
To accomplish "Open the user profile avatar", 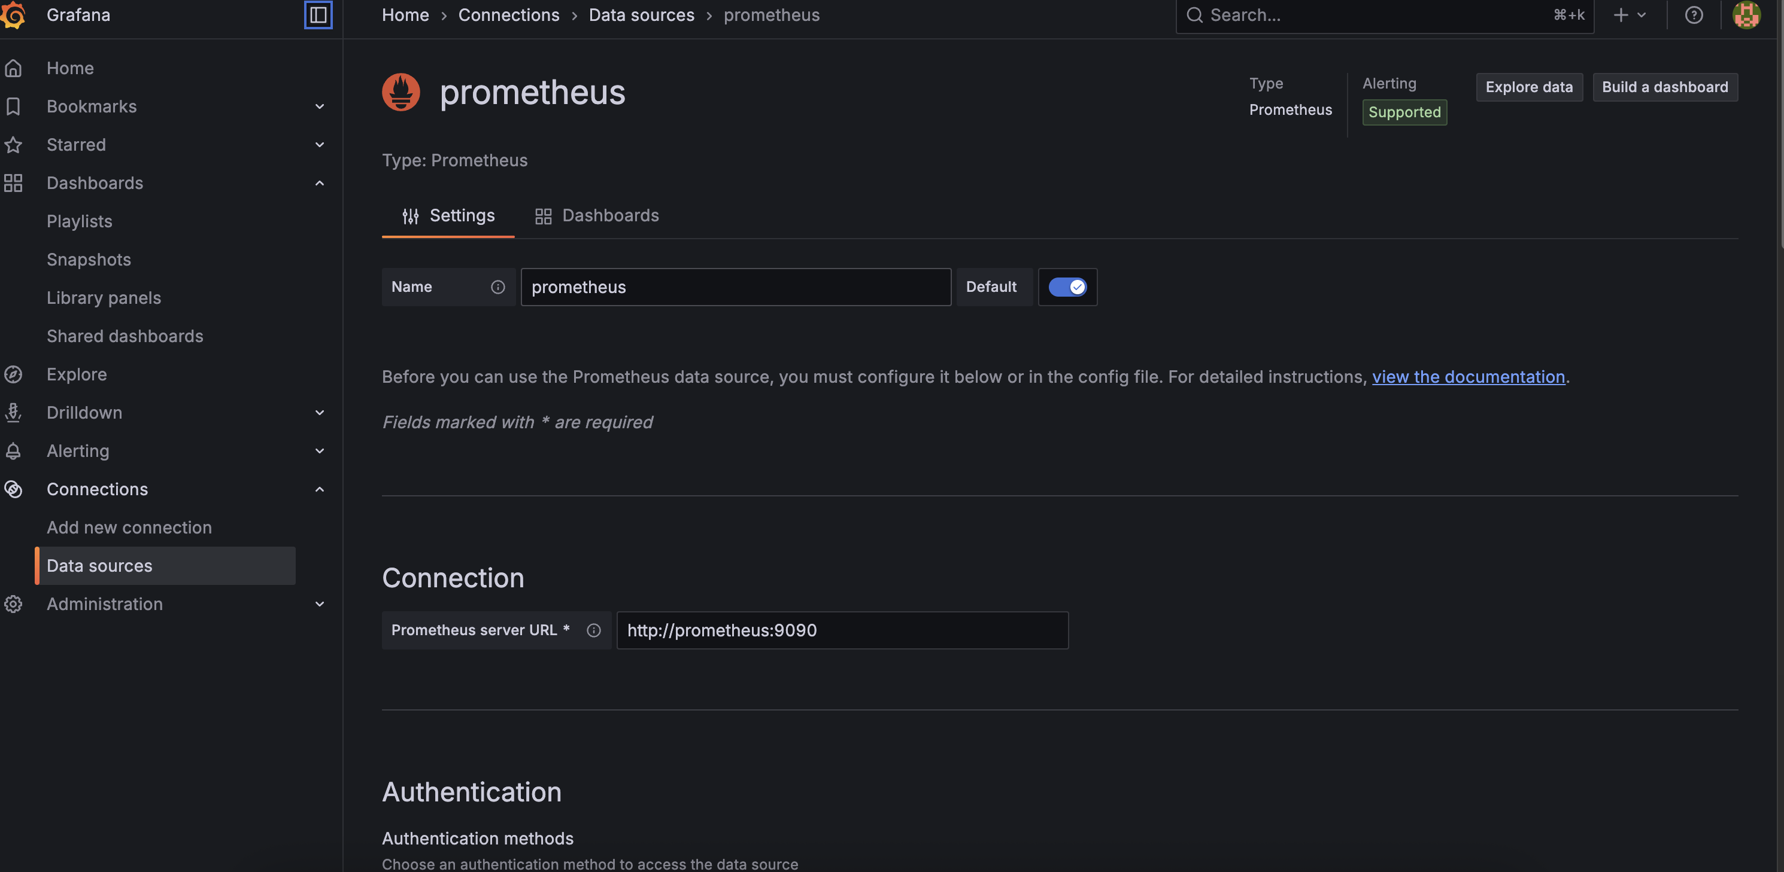I will (x=1746, y=14).
